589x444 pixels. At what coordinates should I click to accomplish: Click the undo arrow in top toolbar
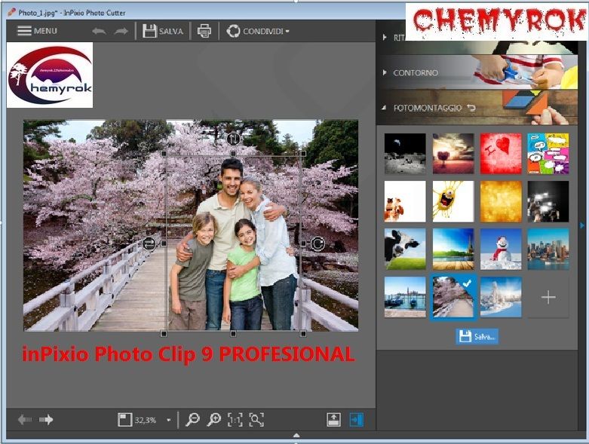99,31
